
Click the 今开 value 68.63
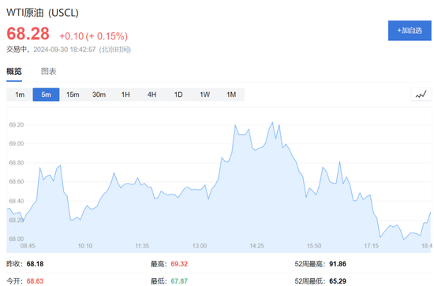coord(36,281)
